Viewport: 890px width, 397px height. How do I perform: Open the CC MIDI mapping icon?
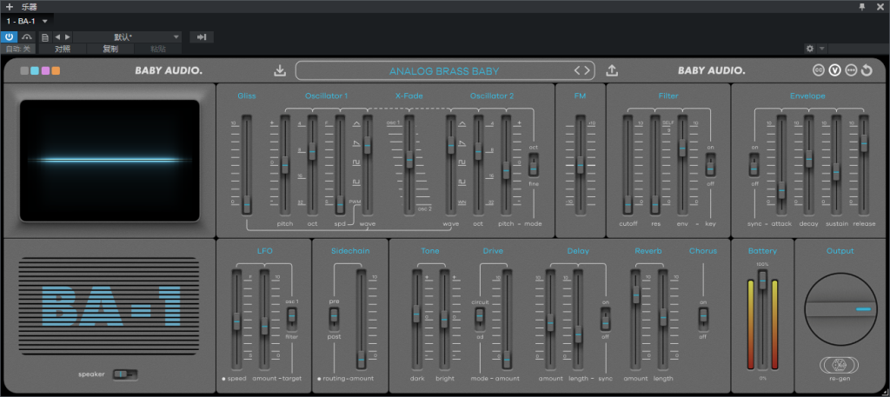point(819,70)
